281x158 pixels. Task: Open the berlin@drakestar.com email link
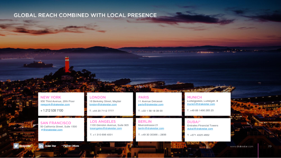(151, 128)
